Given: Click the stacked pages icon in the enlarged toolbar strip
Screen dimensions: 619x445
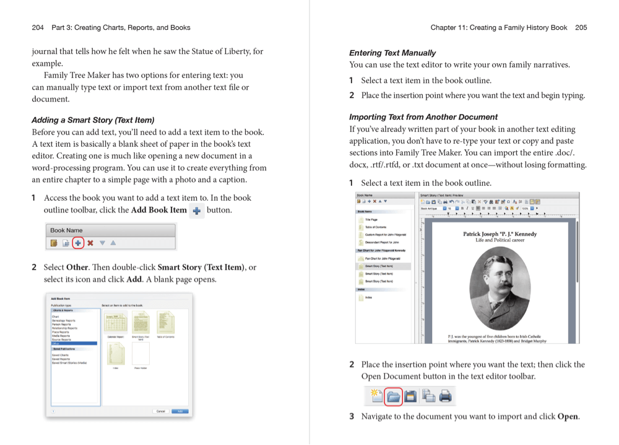Looking at the screenshot, I should coord(428,395).
